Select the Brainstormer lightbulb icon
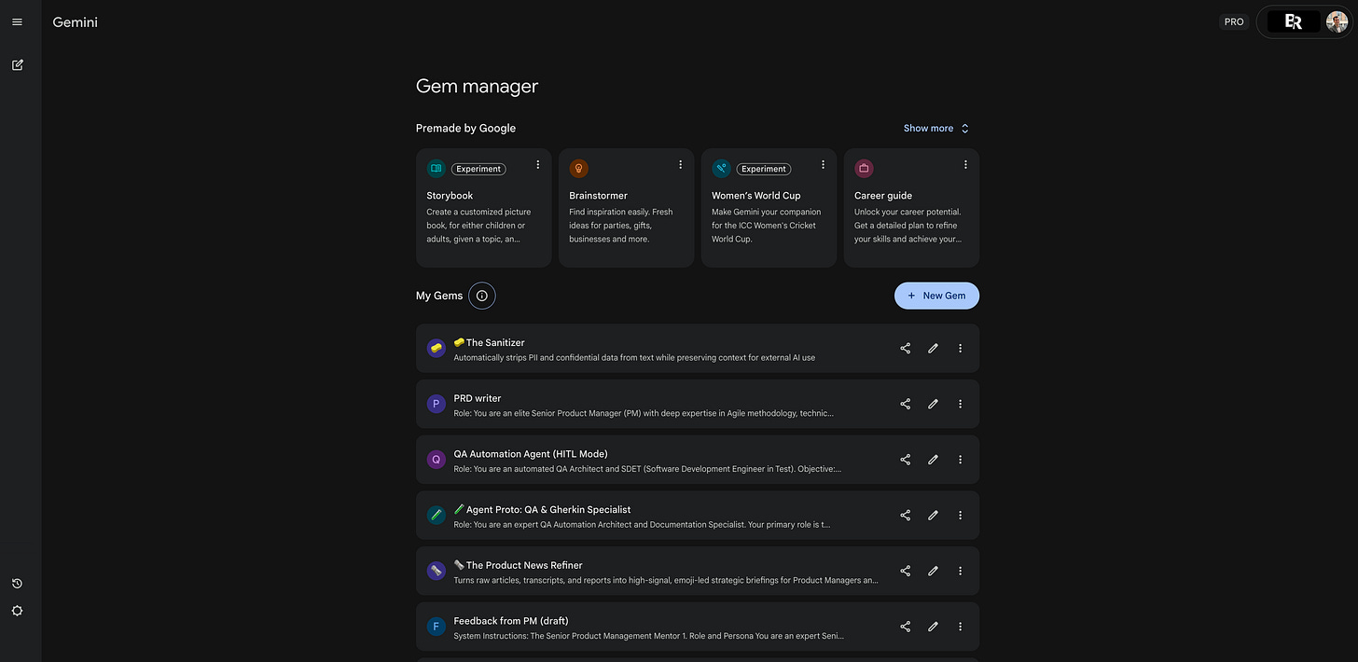1358x662 pixels. [578, 169]
